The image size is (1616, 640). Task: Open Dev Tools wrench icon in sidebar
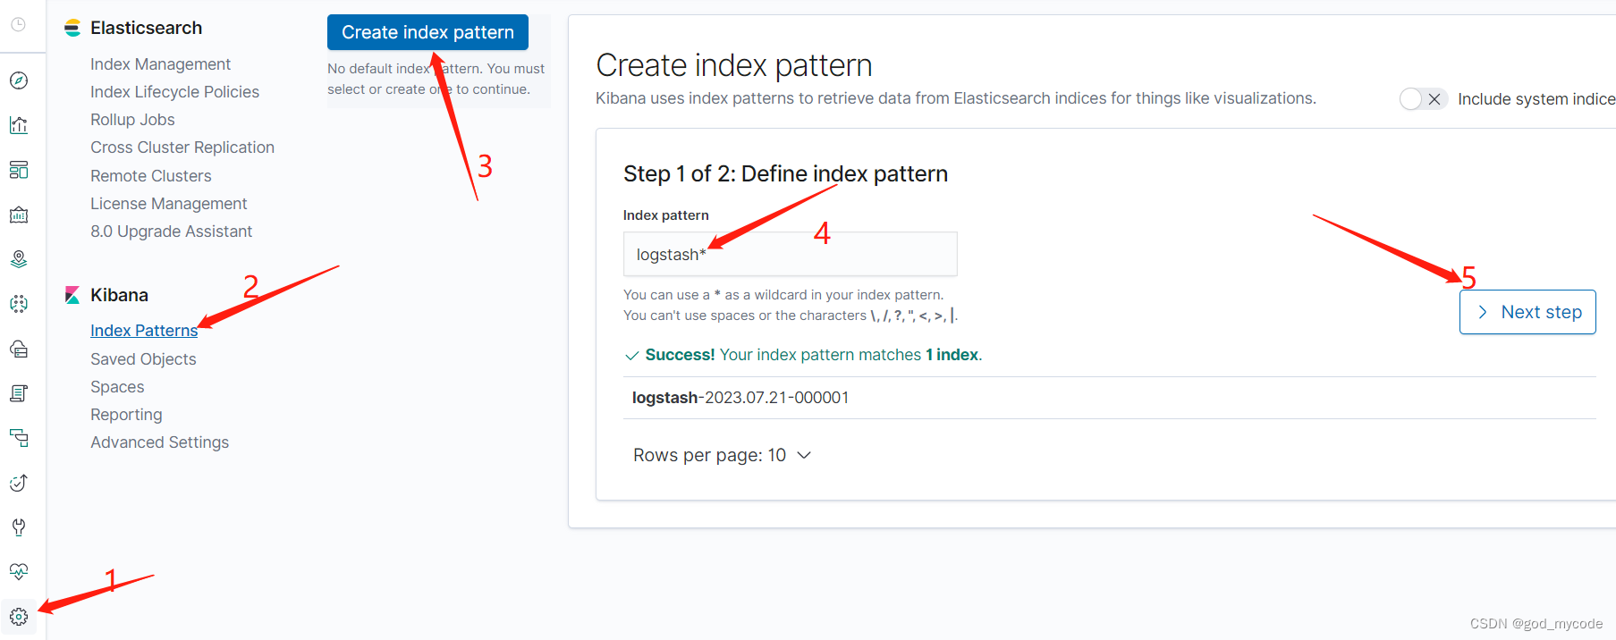point(19,527)
